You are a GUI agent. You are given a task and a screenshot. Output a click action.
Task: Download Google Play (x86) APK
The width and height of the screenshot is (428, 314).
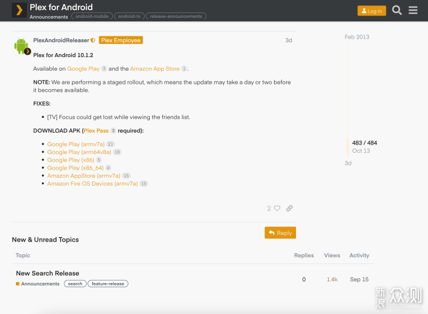pyautogui.click(x=71, y=160)
